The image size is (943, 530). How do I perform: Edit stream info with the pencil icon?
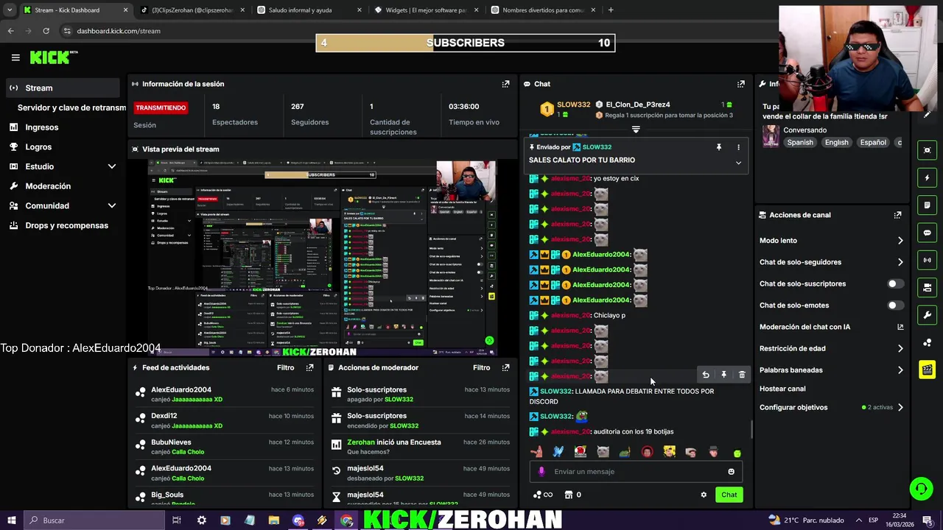(927, 114)
